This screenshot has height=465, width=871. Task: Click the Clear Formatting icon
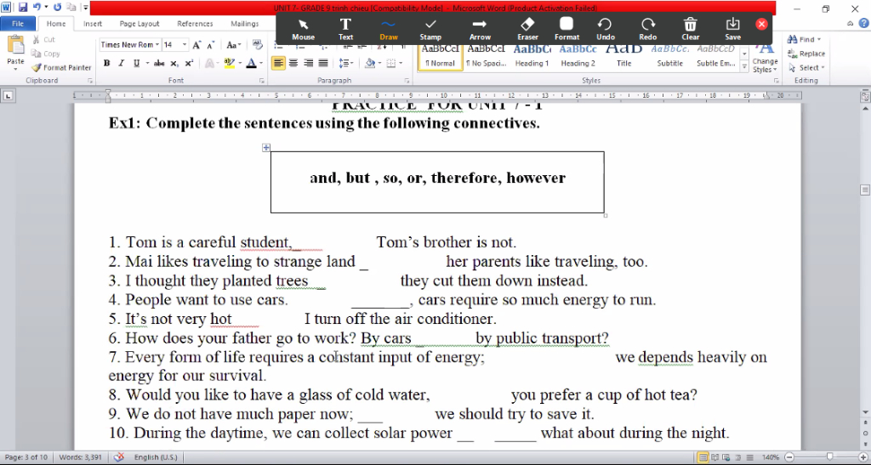pyautogui.click(x=257, y=45)
